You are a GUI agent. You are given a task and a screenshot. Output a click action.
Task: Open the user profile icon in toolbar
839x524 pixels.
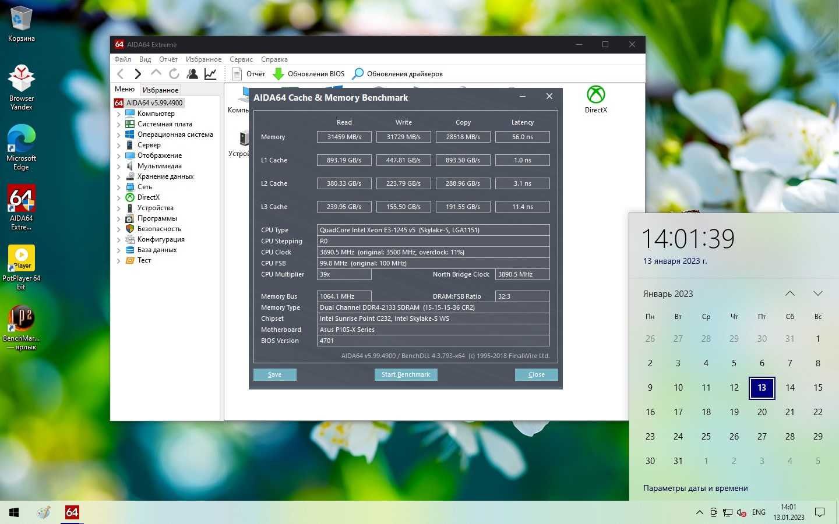coord(192,73)
